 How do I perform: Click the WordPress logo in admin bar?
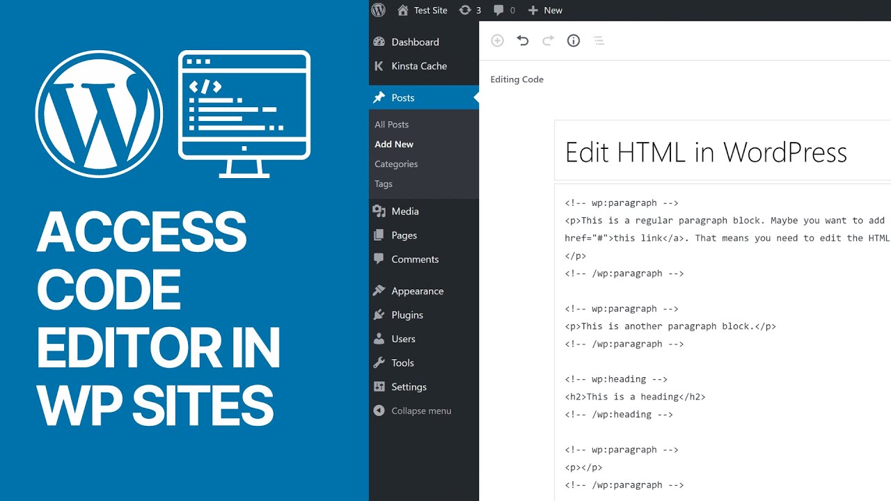pyautogui.click(x=378, y=10)
